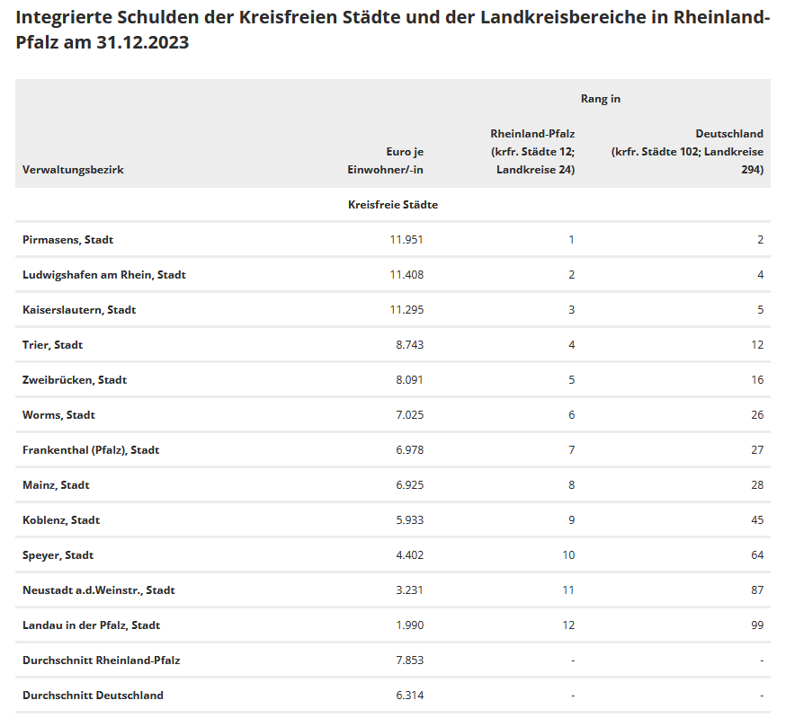The width and height of the screenshot is (804, 718).
Task: Select the Trier, Stadt row label
Action: 52,345
